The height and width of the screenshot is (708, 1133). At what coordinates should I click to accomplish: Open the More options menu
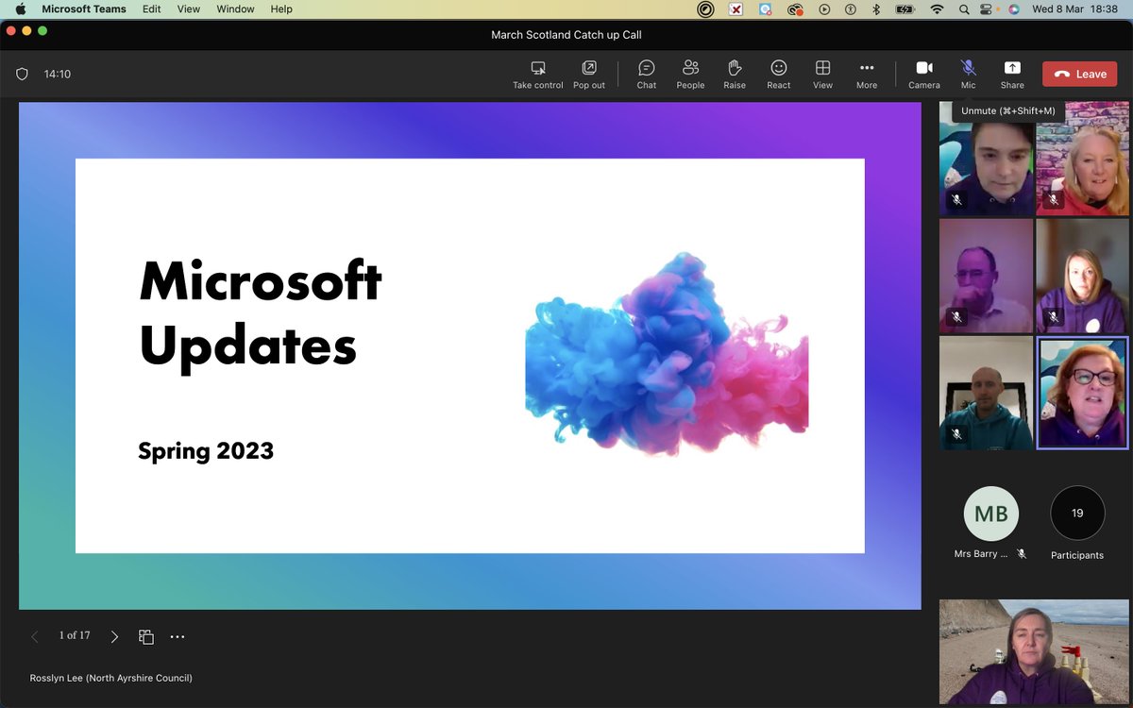pyautogui.click(x=866, y=74)
